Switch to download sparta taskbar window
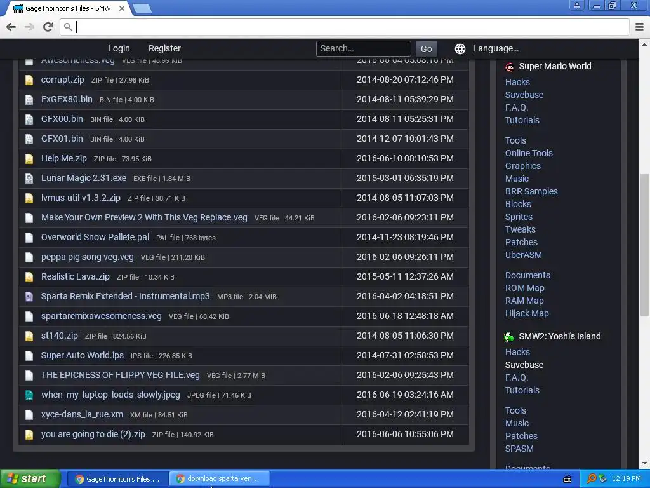The width and height of the screenshot is (650, 488). (x=220, y=479)
